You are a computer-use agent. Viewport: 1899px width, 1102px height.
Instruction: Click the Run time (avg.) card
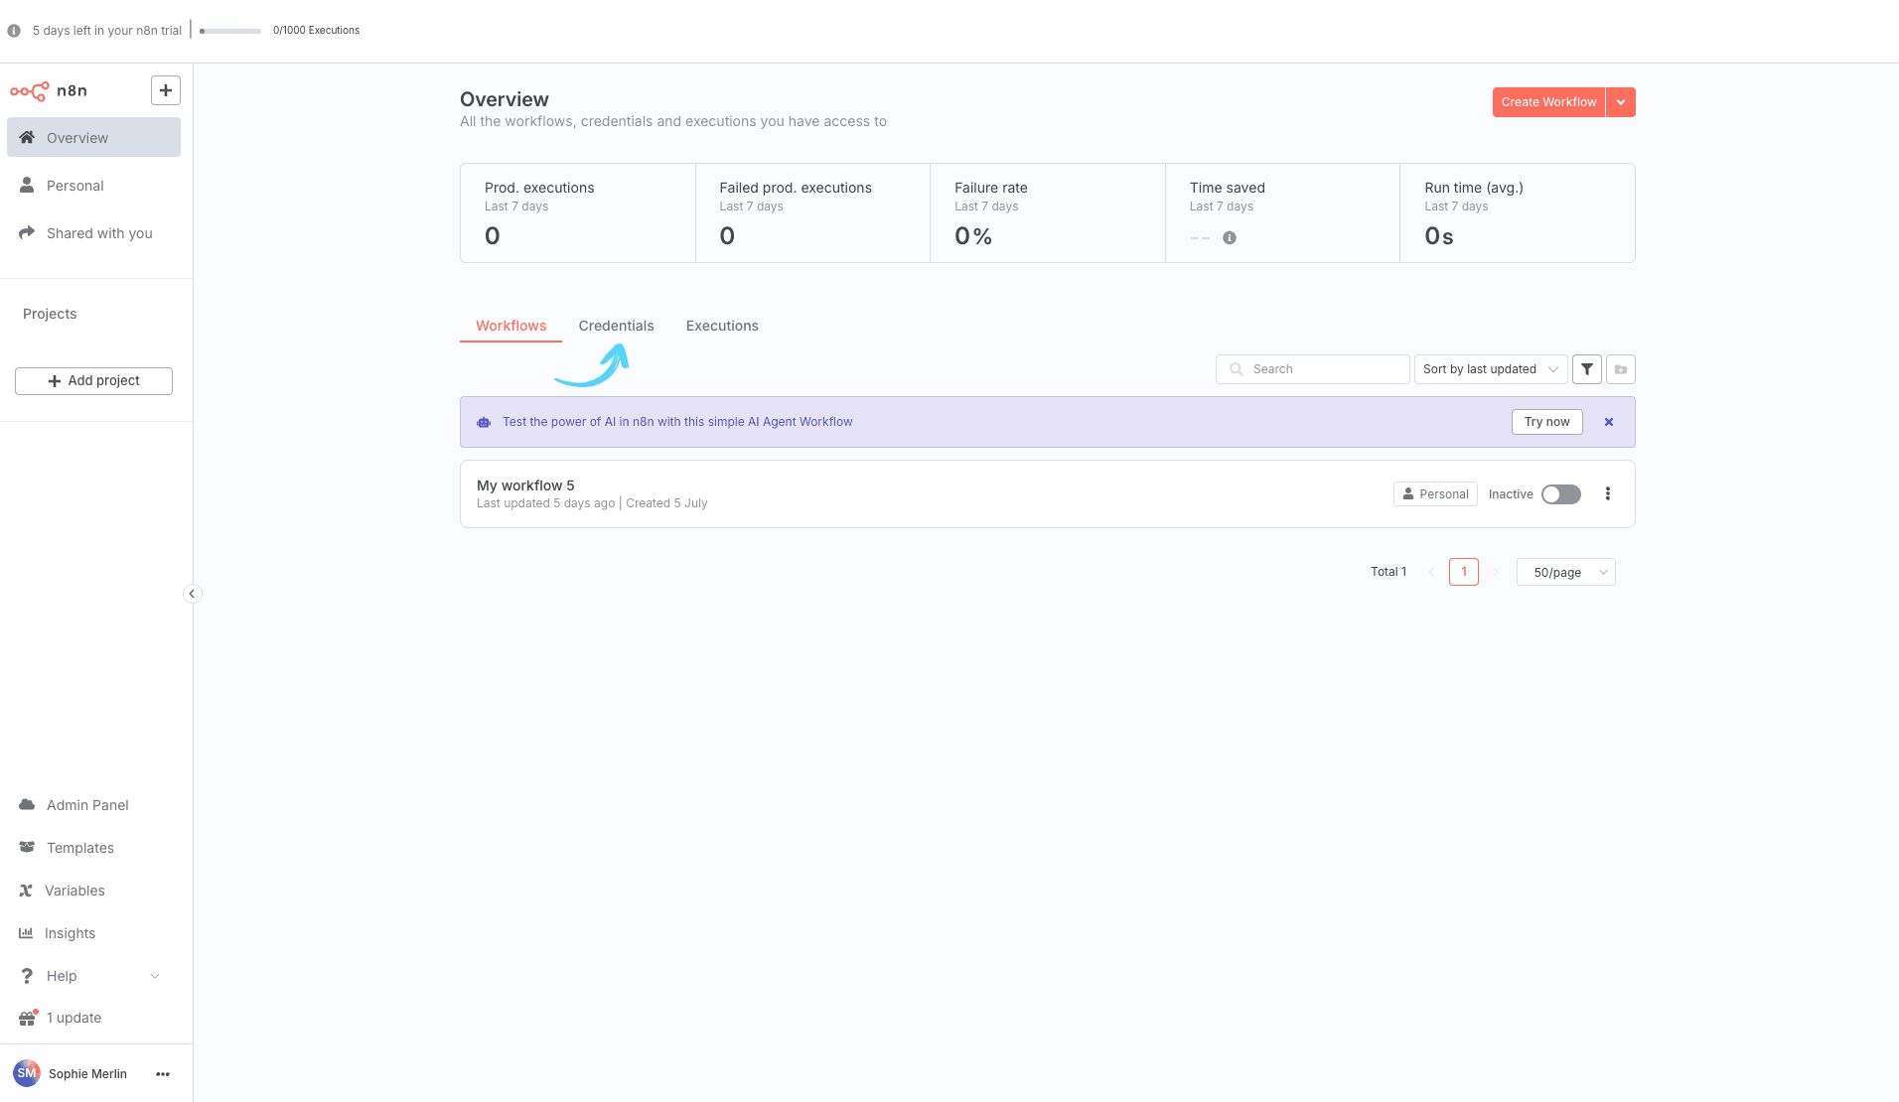click(1517, 213)
